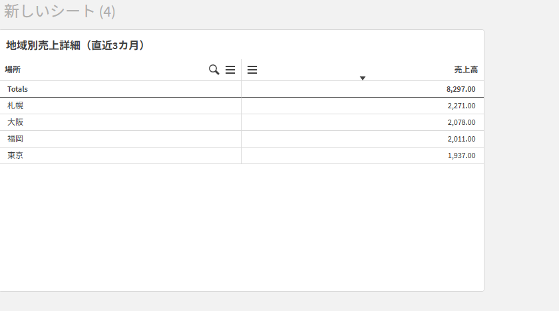Click the empty area below the table rows

[242, 226]
